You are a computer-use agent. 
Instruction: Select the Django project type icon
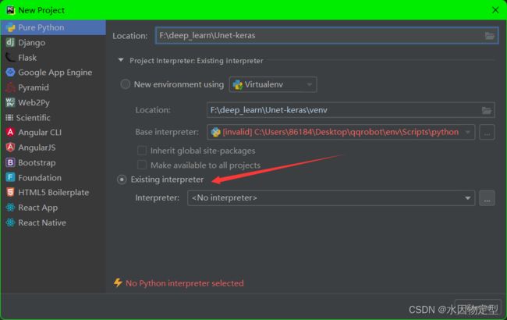tap(10, 42)
